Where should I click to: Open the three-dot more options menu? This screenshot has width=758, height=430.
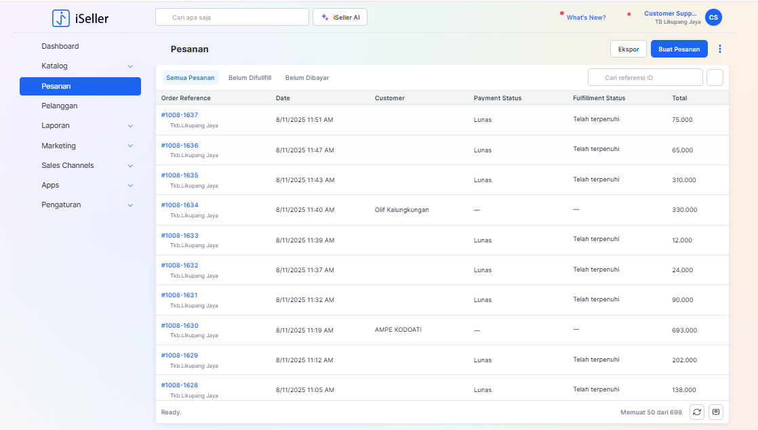click(x=720, y=49)
